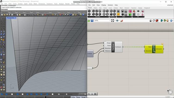Open the Solution menu in Grasshopper
Viewport: 174px width, 98px height.
110,5
